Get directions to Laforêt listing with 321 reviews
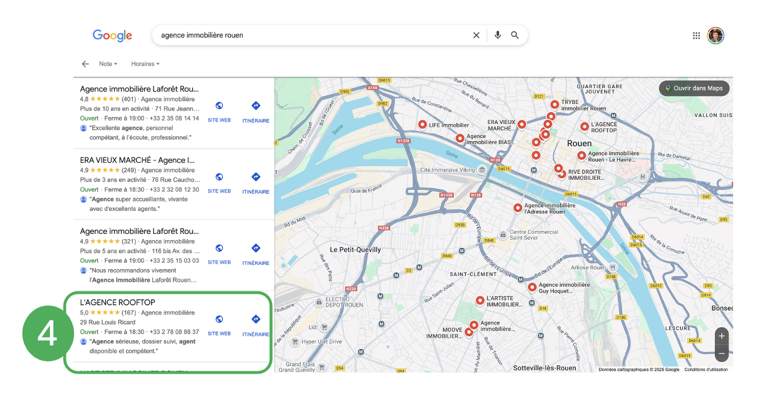The image size is (769, 396). 256,254
